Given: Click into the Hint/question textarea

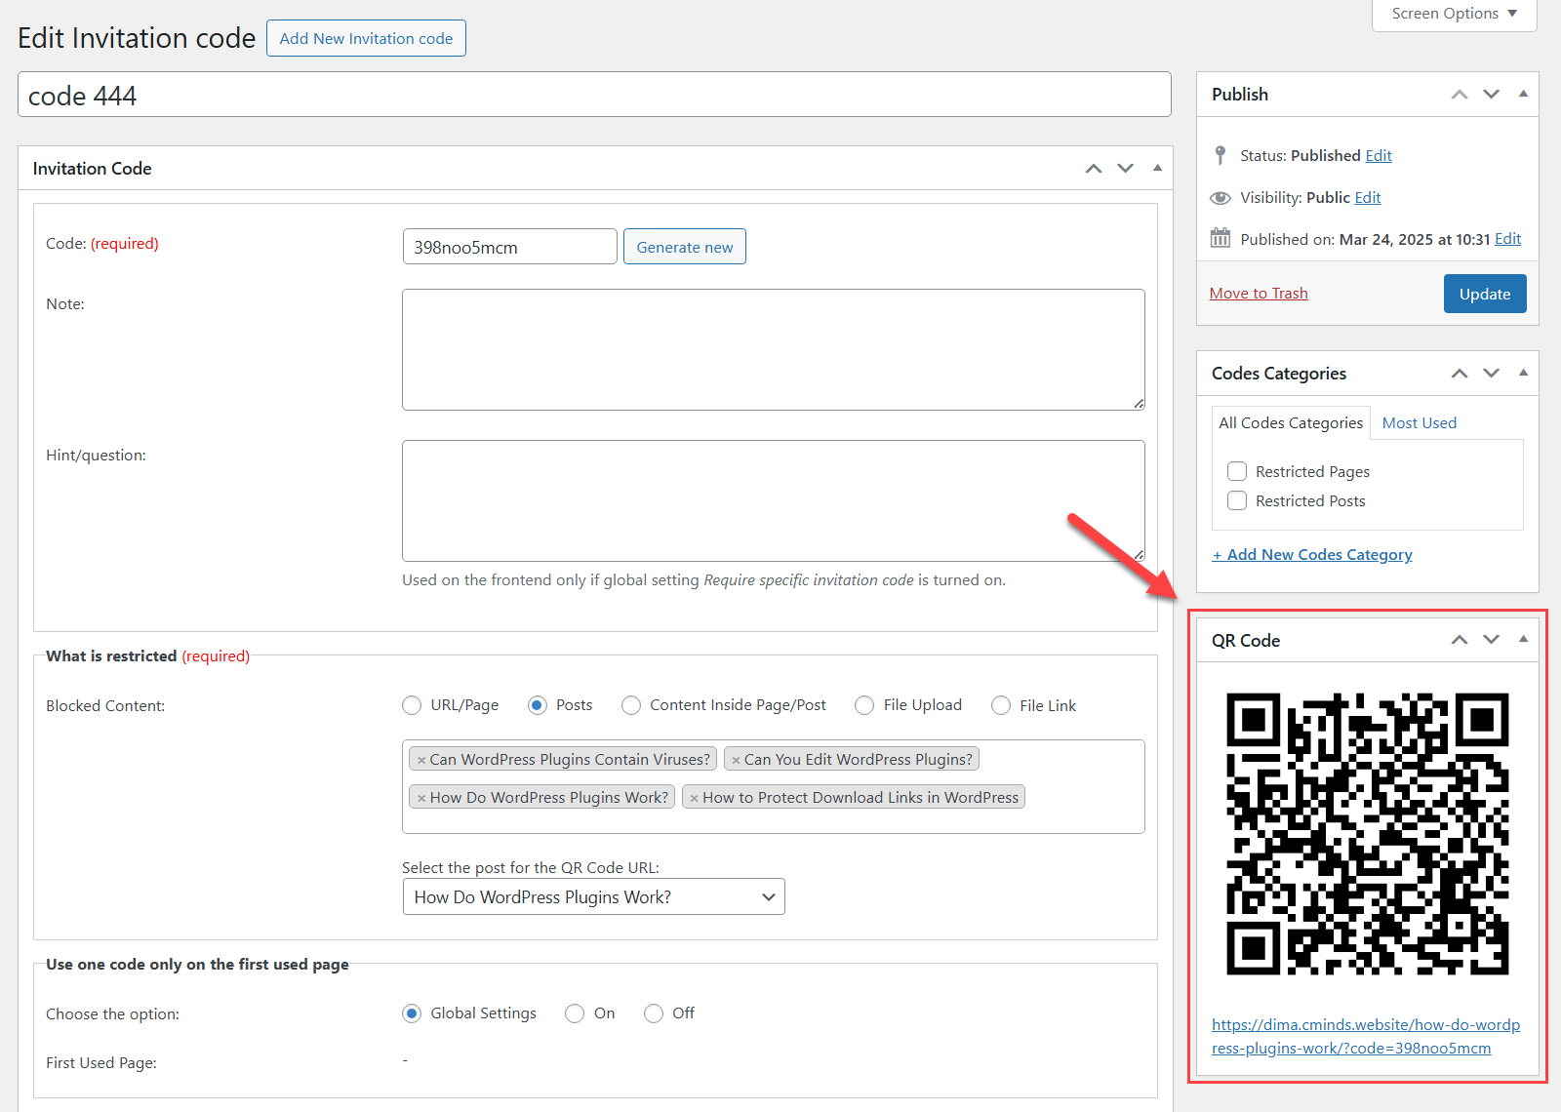Looking at the screenshot, I should 773,500.
